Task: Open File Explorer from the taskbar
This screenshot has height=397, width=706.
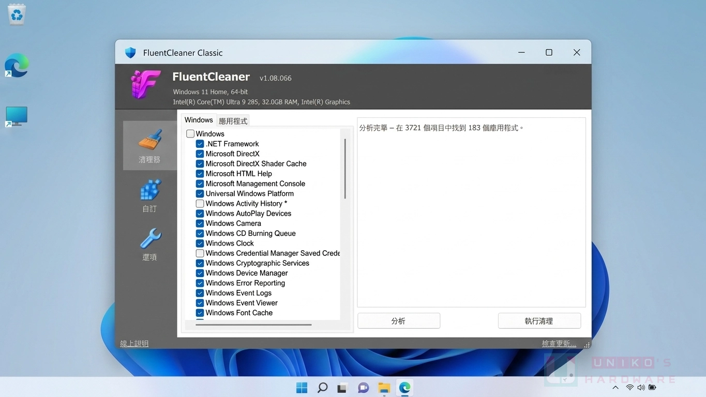Action: point(384,388)
